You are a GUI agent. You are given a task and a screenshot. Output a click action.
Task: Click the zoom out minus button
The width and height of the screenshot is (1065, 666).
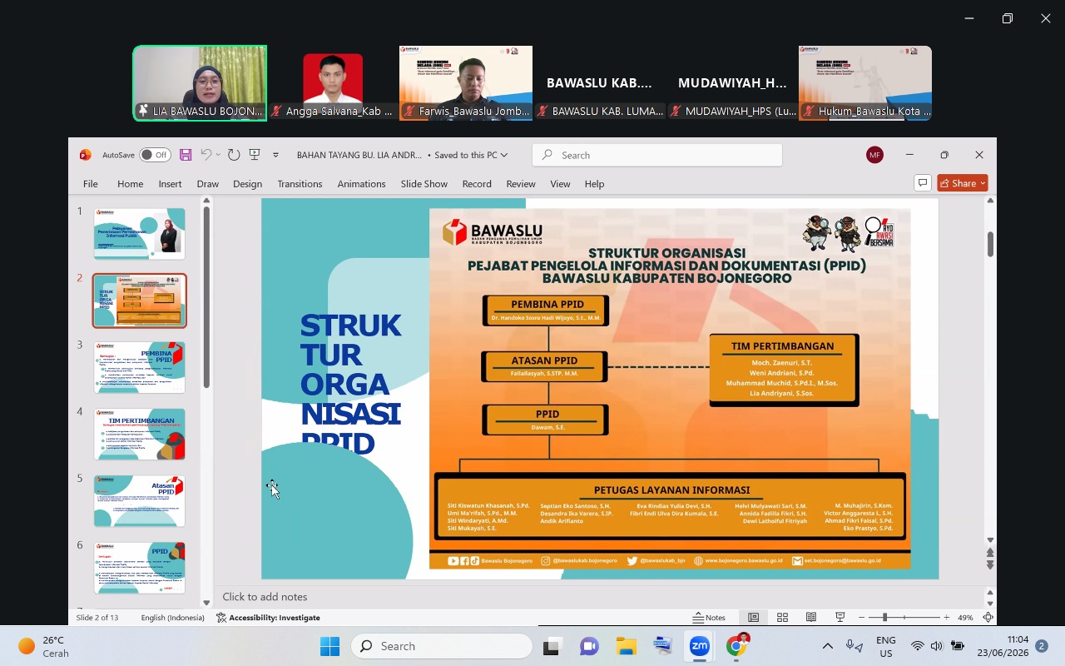[863, 618]
